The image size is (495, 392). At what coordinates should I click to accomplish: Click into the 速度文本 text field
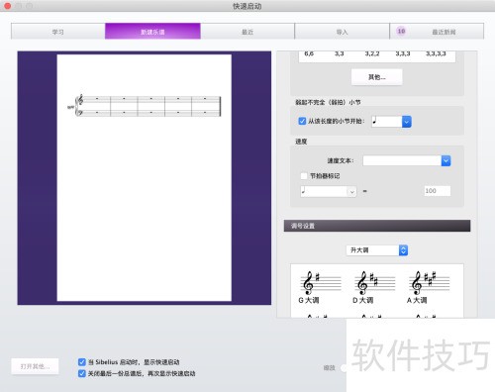[402, 160]
